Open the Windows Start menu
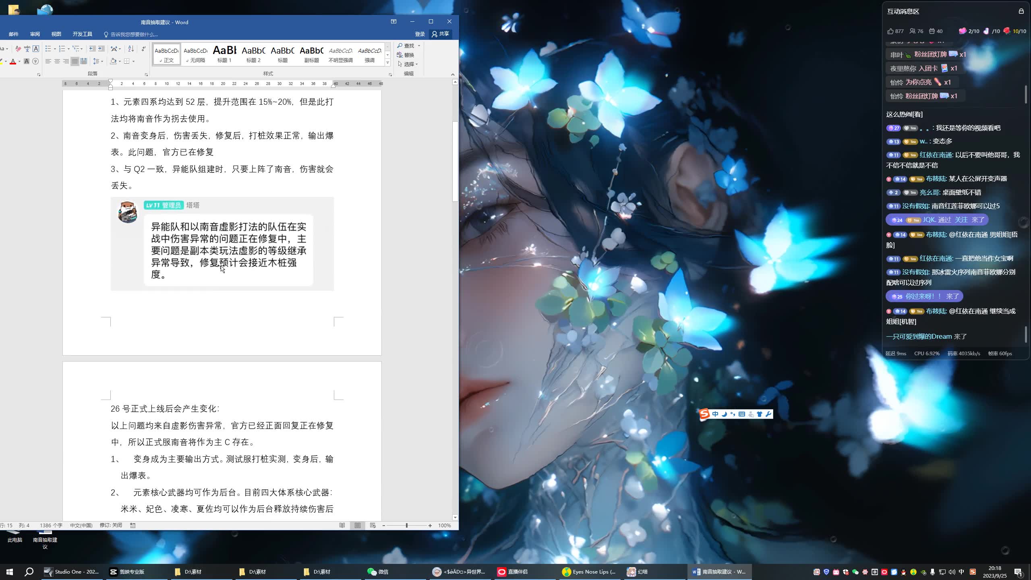Image resolution: width=1031 pixels, height=580 pixels. tap(10, 572)
